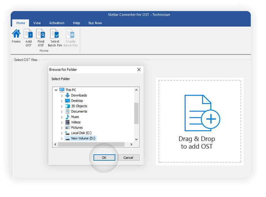Screen dimensions: 266x197
Task: Select the 3D Objects tree label
Action: tap(79, 106)
